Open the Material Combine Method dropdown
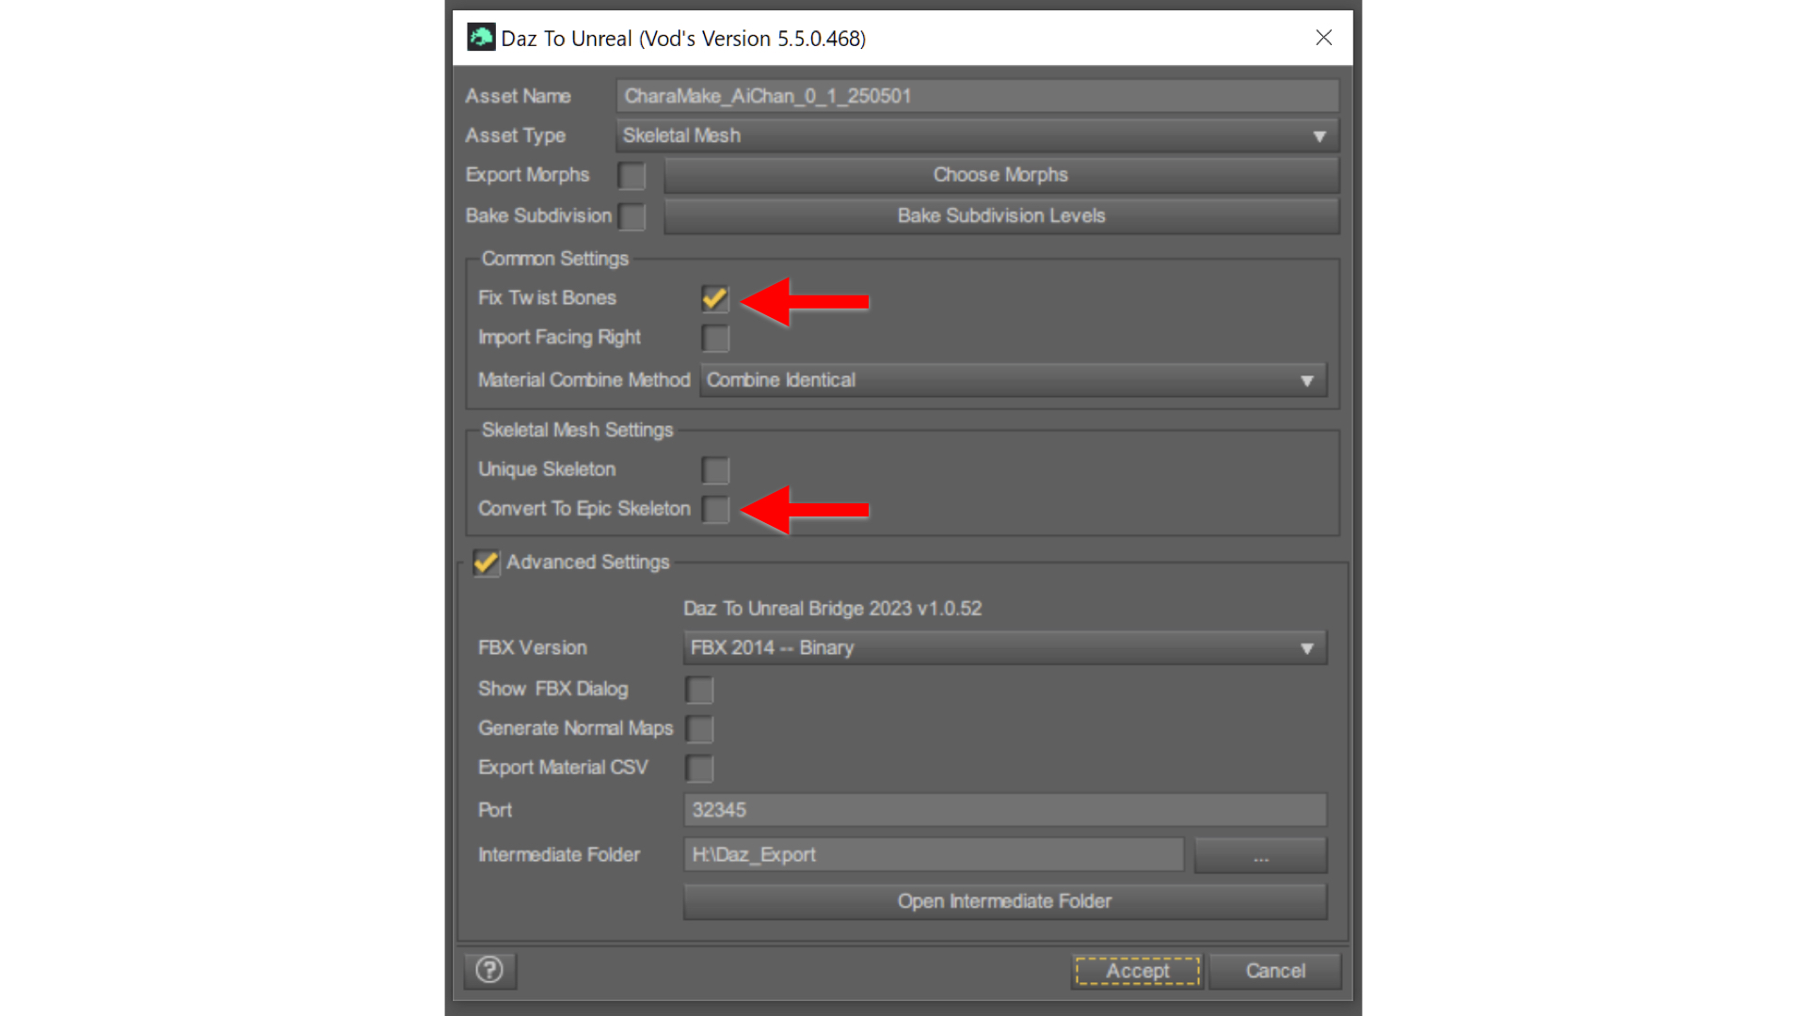 1013,380
